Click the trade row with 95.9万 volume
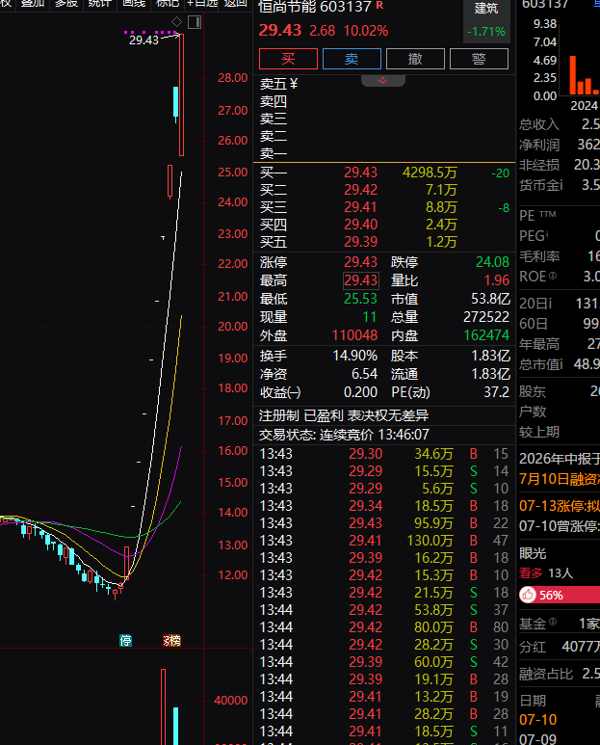This screenshot has height=745, width=600. tap(384, 523)
